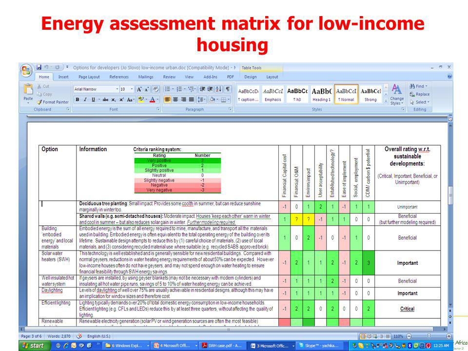The height and width of the screenshot is (351, 468).
Task: Open SWH case.pdf taskbar item
Action: pos(222,346)
